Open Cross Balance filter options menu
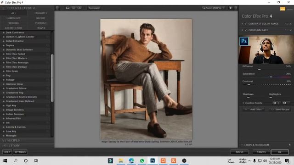This screenshot has width=294, height=165. (x=287, y=30)
